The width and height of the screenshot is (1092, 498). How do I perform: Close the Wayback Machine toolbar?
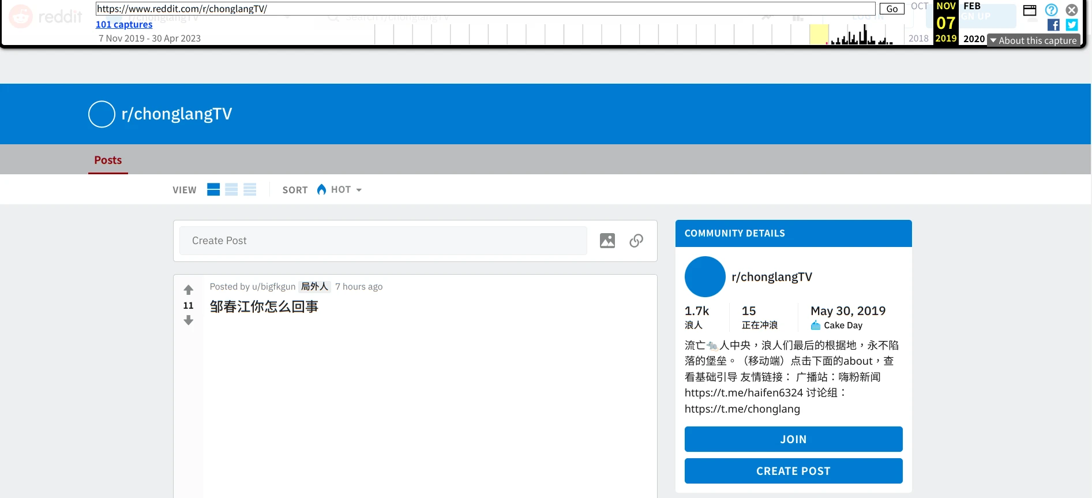coord(1072,10)
